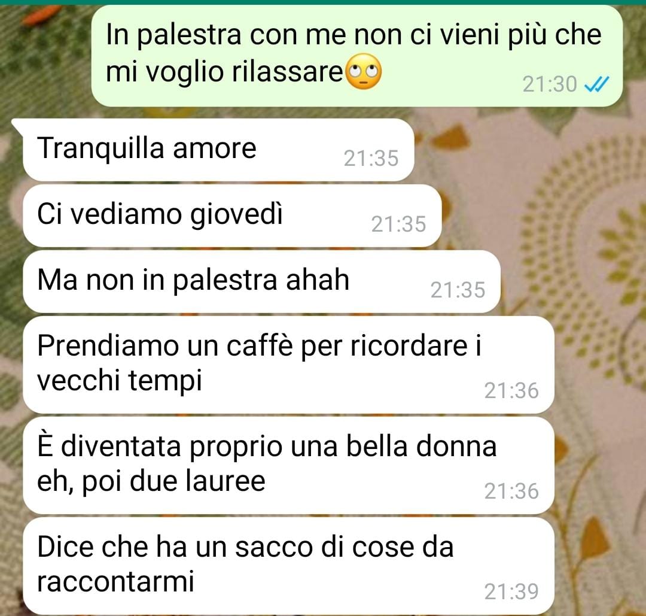
Task: Tap the word 'raccontarmi' in the last message
Action: tap(115, 581)
